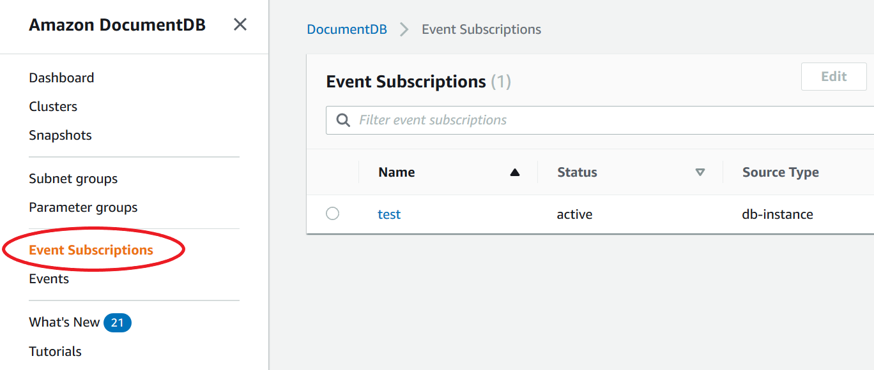
Task: Click the search magnifier icon
Action: pos(343,119)
